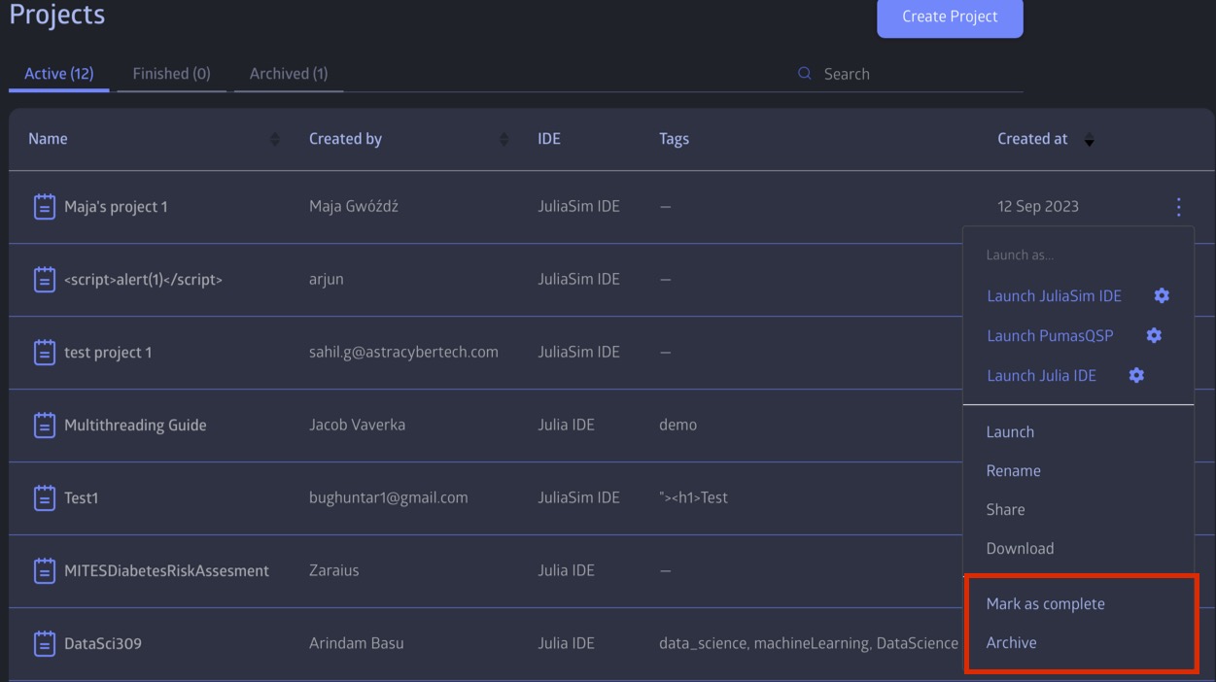The image size is (1216, 682).
Task: Click creator sahil.g@astracybertech.com
Action: pyautogui.click(x=403, y=353)
